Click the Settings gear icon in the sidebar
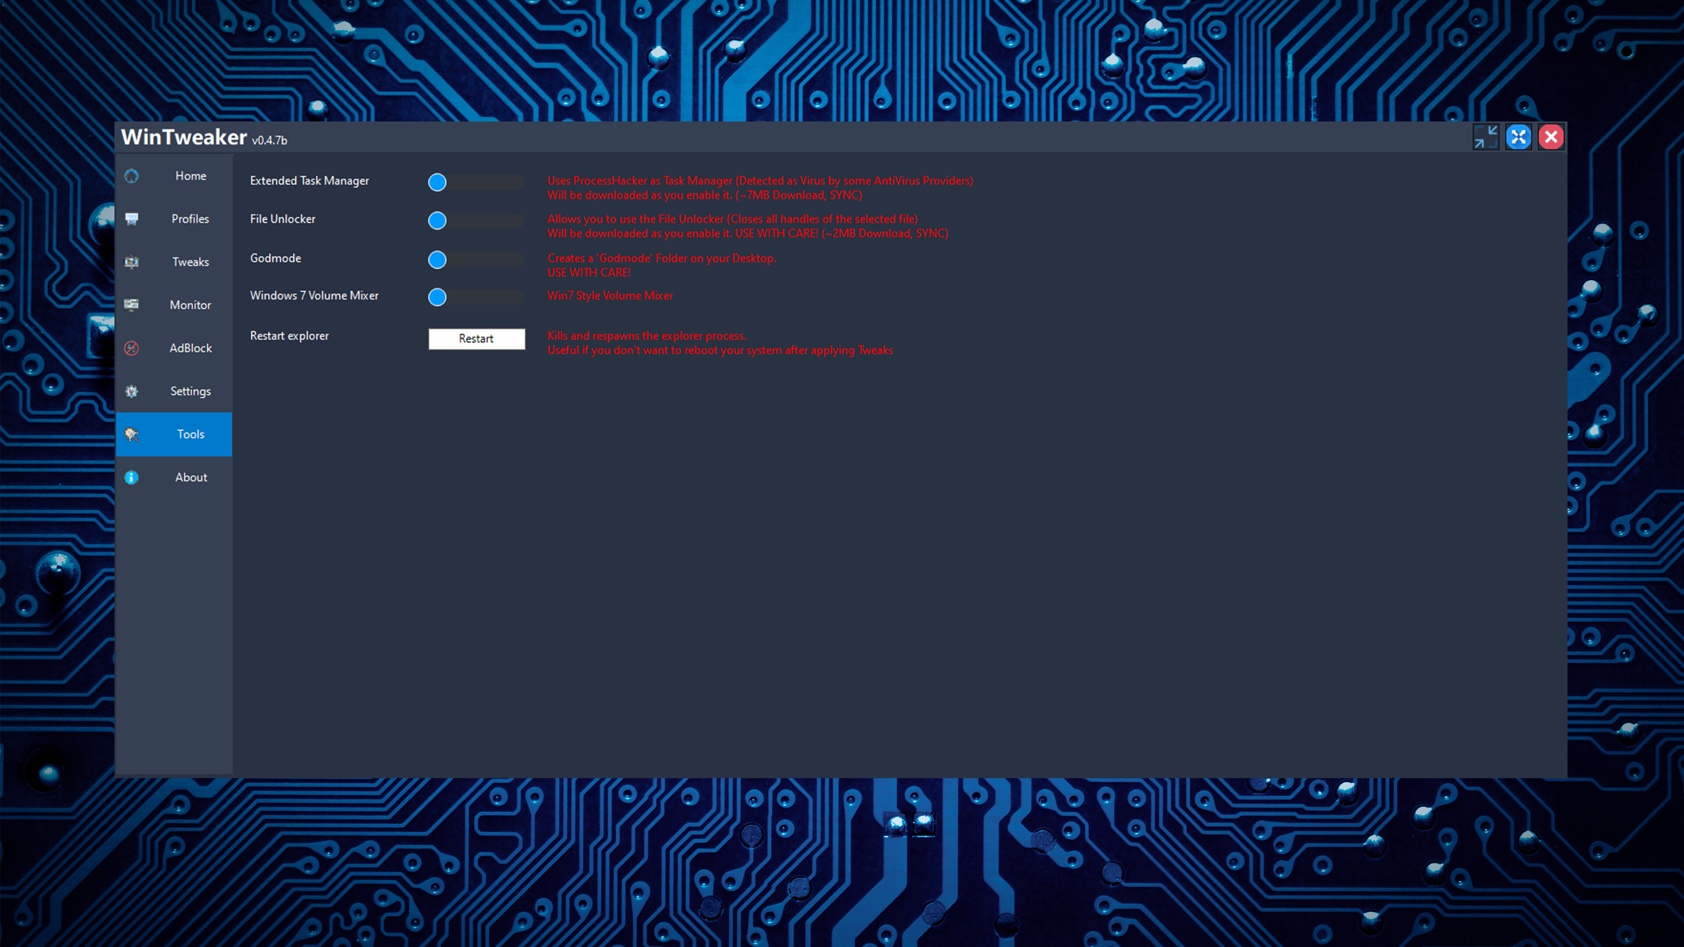Screen dimensions: 1684x947 click(131, 391)
